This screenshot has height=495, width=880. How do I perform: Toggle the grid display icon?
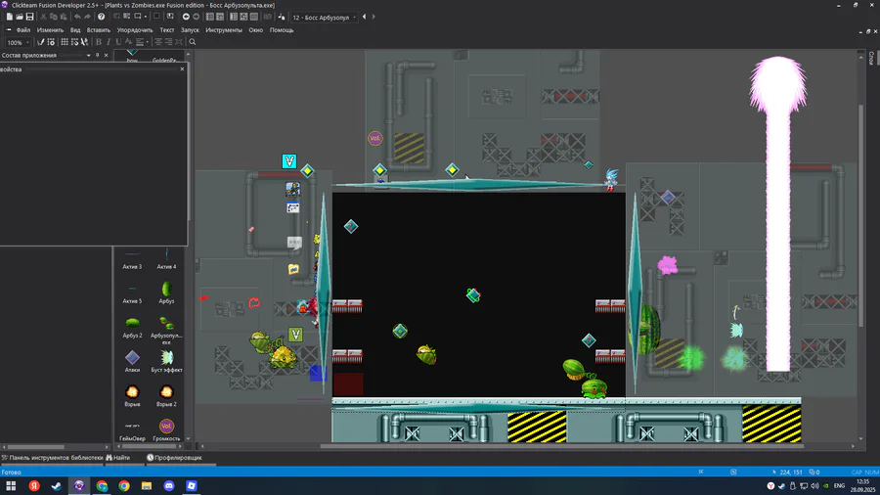(65, 42)
